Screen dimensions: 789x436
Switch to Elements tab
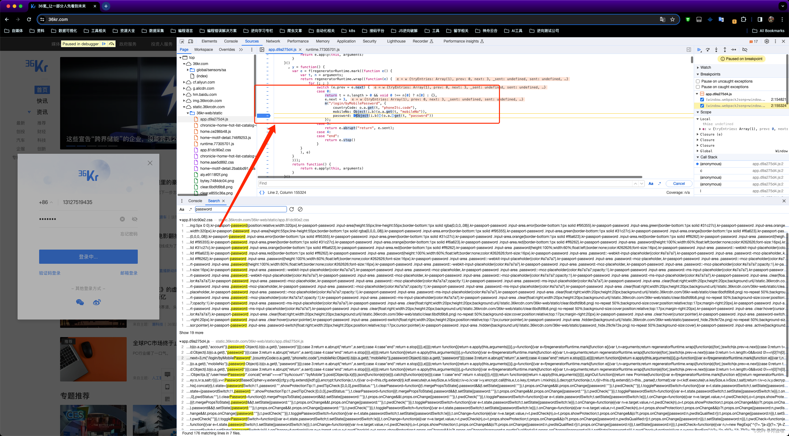tap(209, 41)
